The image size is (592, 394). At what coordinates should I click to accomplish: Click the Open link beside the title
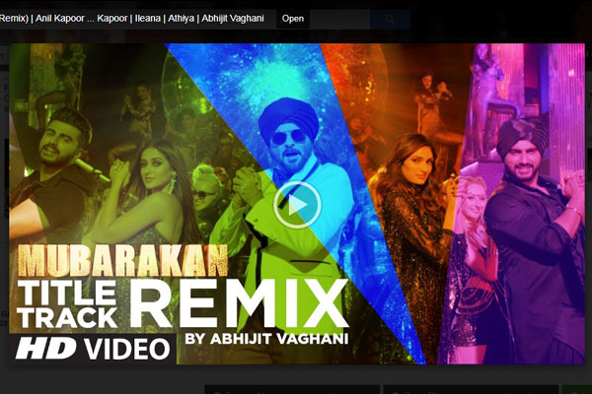[x=293, y=19]
